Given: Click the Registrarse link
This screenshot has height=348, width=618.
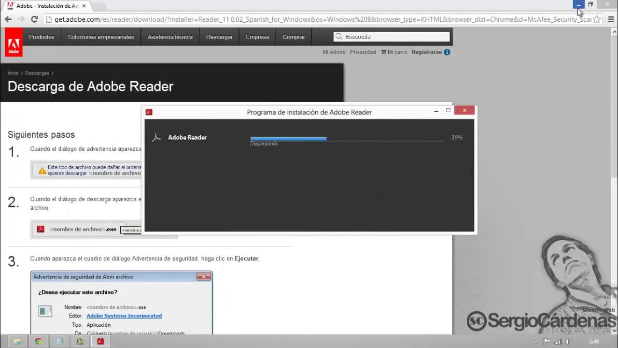Looking at the screenshot, I should [x=427, y=52].
